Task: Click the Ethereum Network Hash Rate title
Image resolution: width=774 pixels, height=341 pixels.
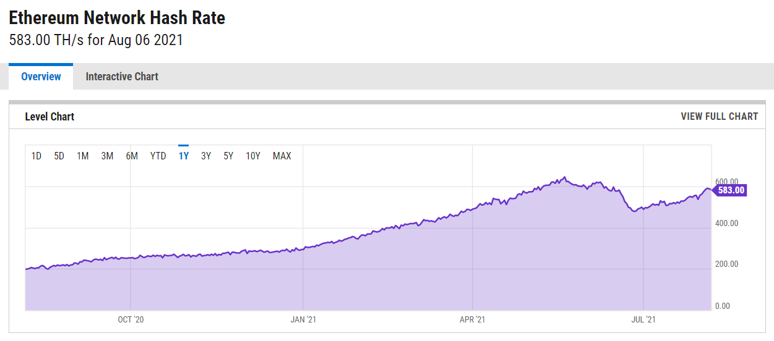Action: [117, 18]
